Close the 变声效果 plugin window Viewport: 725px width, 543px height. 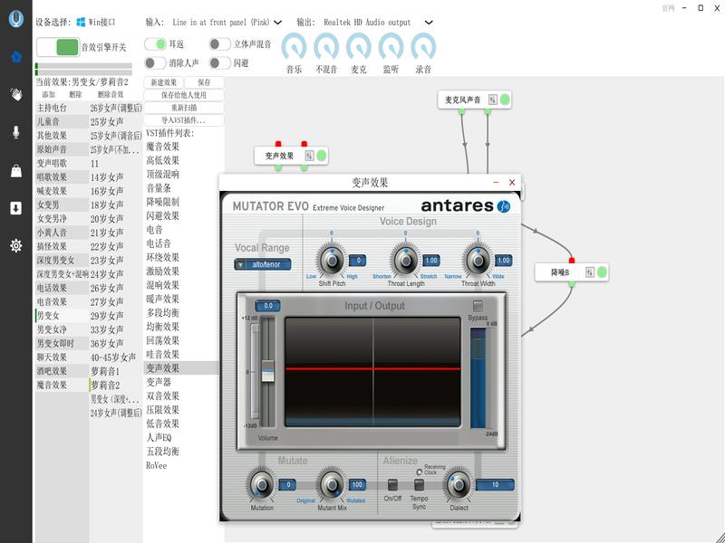pos(512,183)
